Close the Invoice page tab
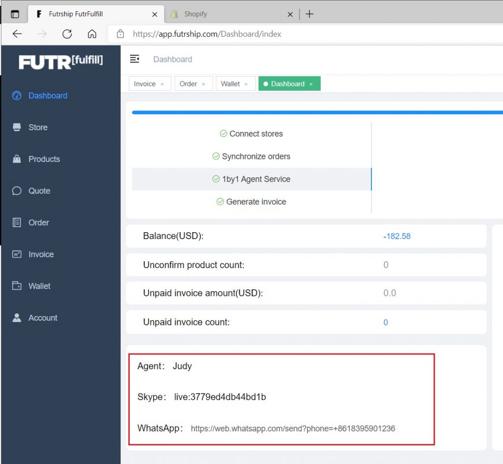 [x=162, y=84]
